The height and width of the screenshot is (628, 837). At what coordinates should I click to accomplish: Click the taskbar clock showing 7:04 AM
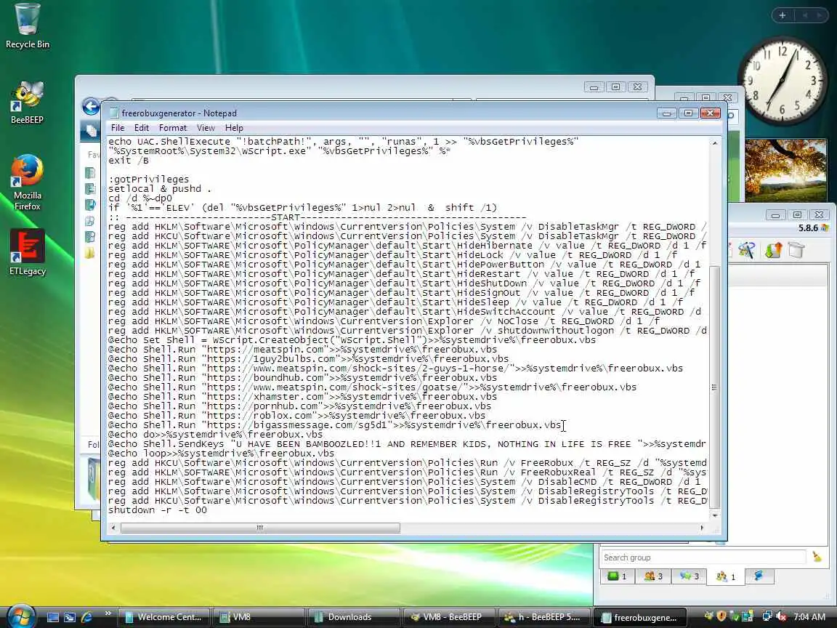[x=809, y=617]
